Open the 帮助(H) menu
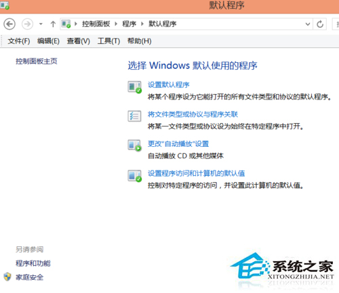The height and width of the screenshot is (293, 339). click(140, 41)
